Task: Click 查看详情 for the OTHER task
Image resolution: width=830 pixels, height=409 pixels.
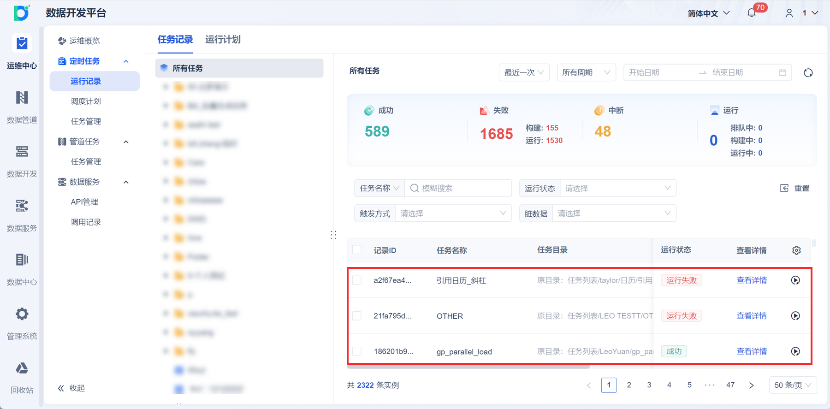Action: (751, 316)
